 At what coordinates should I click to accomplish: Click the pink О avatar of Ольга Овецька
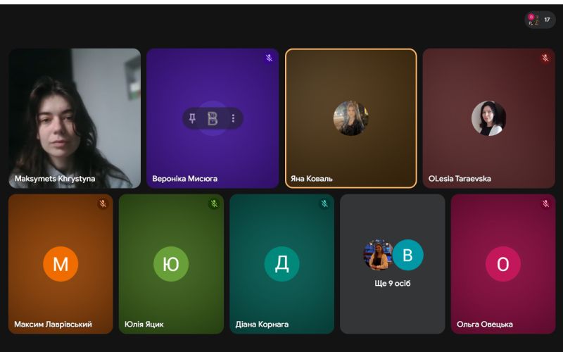click(503, 264)
